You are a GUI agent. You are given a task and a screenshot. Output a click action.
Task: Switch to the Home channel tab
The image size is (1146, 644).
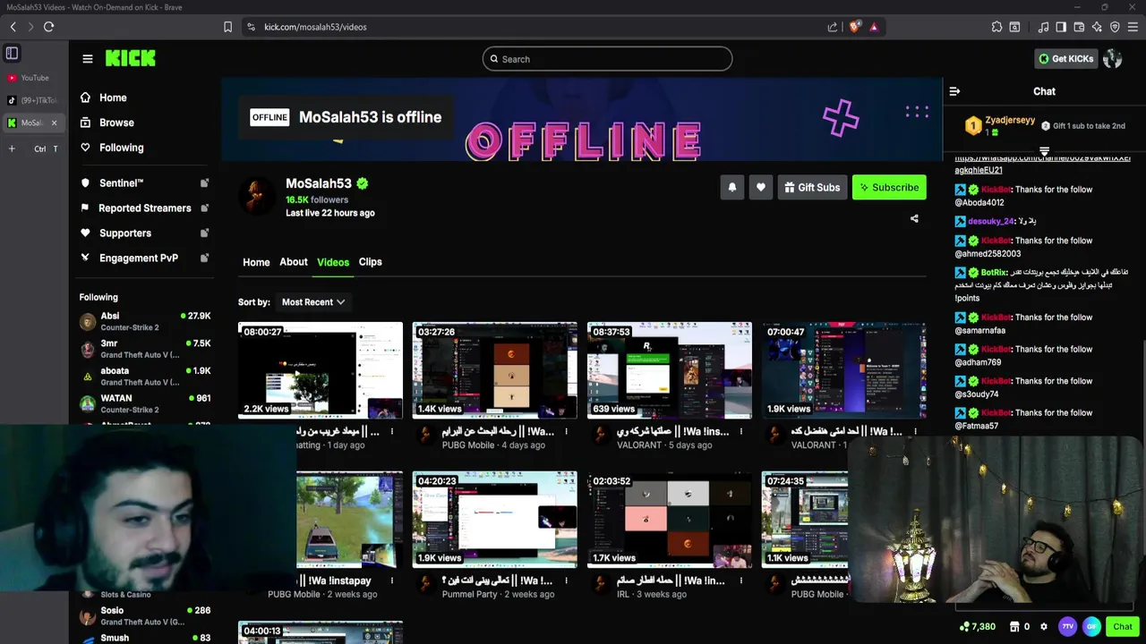tap(256, 262)
